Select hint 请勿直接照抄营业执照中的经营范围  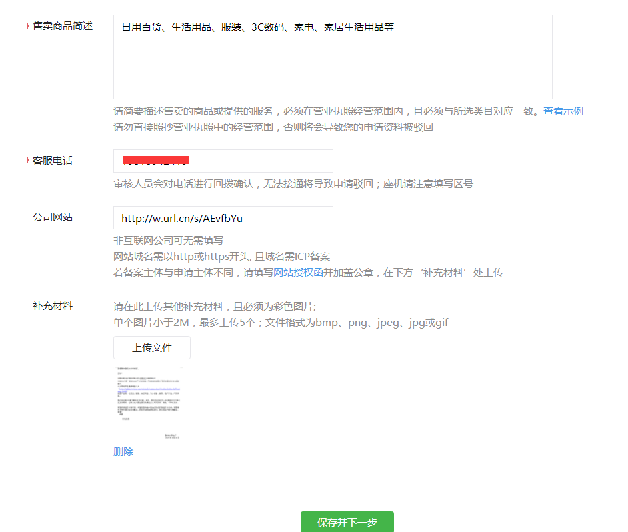click(193, 127)
